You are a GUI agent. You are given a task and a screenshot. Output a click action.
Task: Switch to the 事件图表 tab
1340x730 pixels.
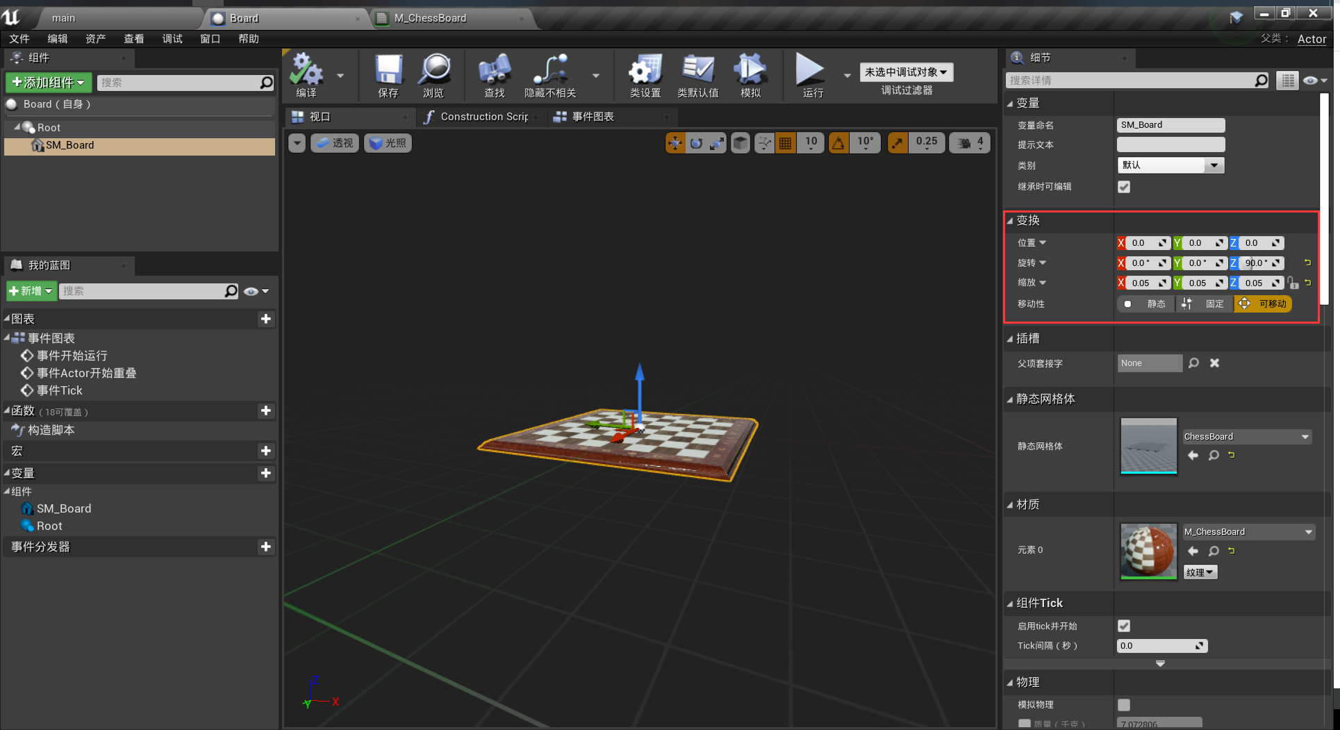point(592,117)
